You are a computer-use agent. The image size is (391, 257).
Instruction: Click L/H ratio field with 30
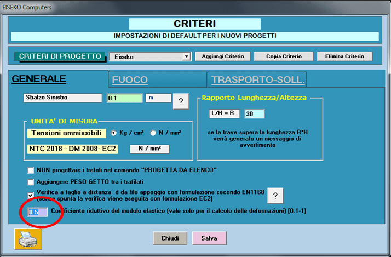tap(254, 114)
